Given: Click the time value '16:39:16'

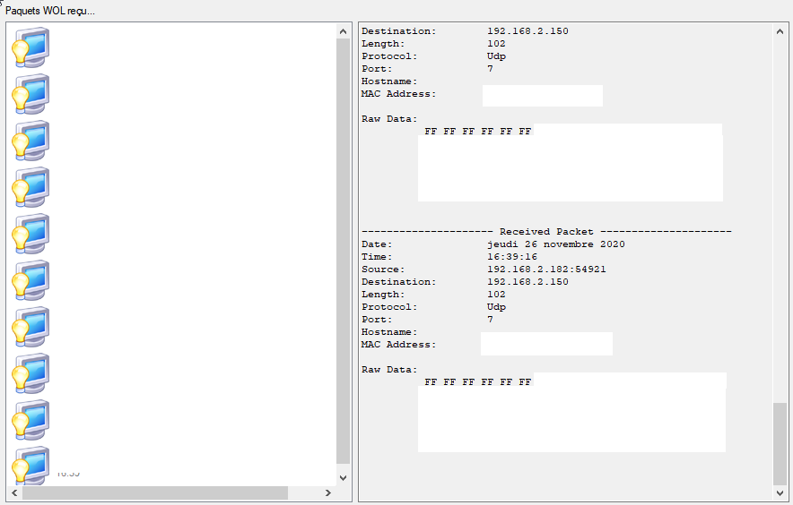Looking at the screenshot, I should point(512,257).
